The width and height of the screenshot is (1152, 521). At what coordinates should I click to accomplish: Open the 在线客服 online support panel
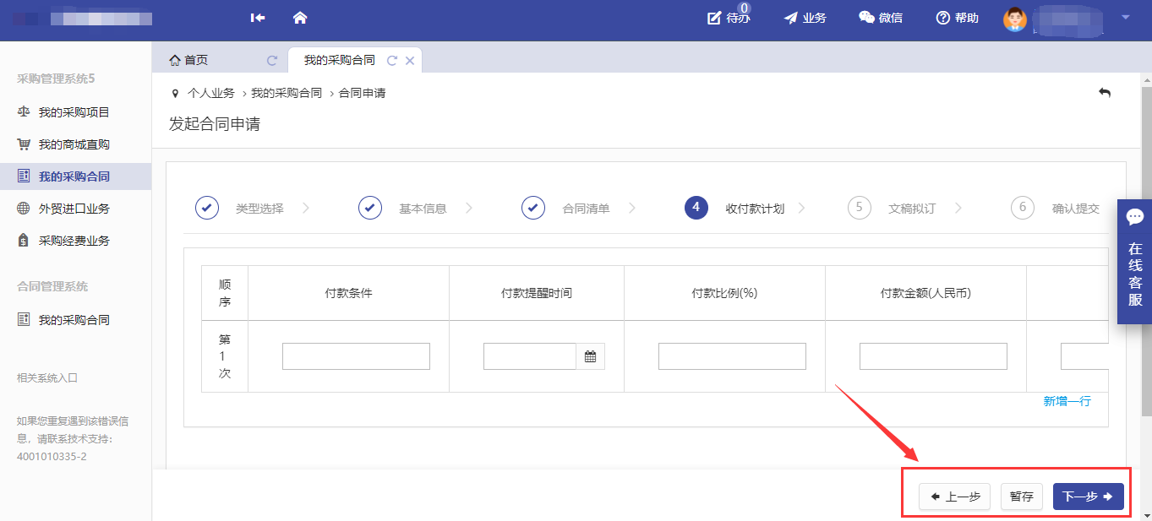pos(1134,262)
